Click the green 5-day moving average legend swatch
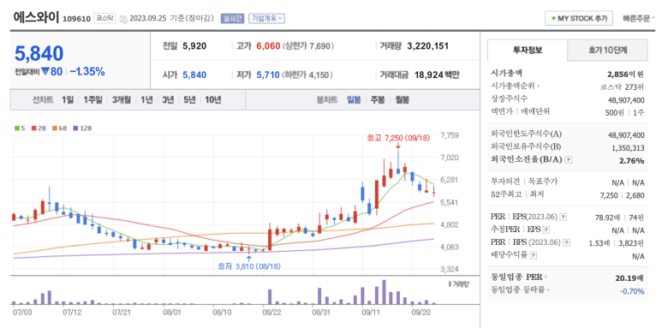This screenshot has width=662, height=328. point(16,128)
